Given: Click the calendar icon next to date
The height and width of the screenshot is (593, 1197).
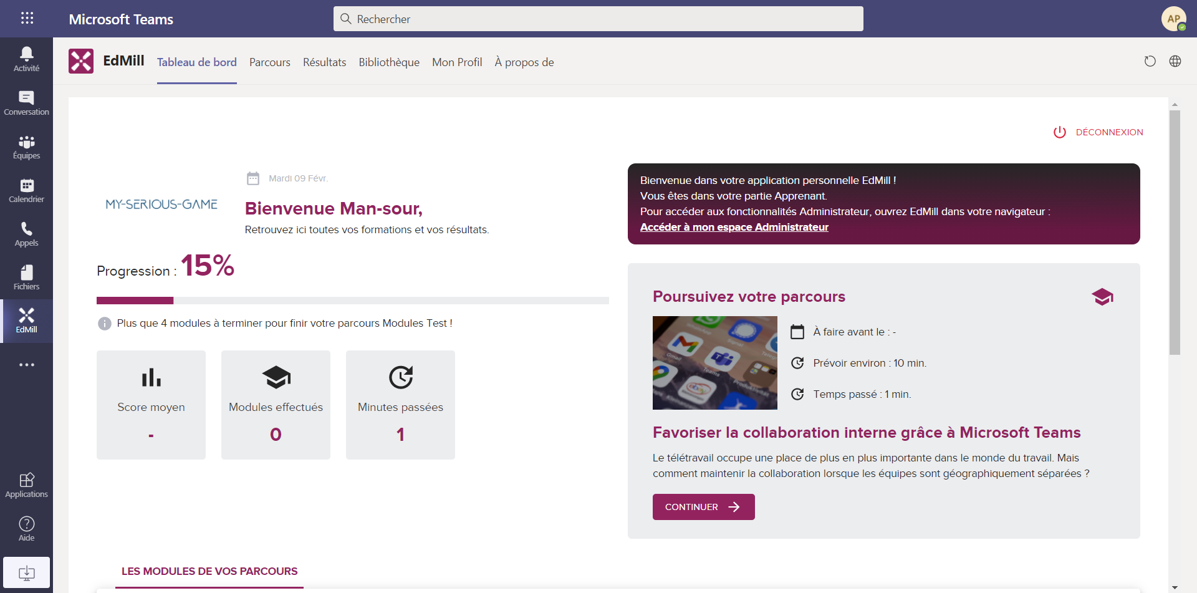Looking at the screenshot, I should (x=253, y=178).
